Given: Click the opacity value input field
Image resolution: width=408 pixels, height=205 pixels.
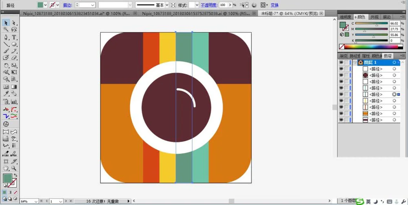Looking at the screenshot, I should pyautogui.click(x=223, y=5).
